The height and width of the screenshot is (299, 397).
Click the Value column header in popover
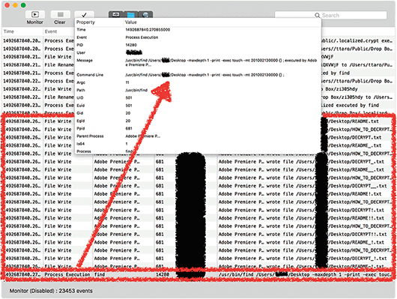(x=222, y=22)
